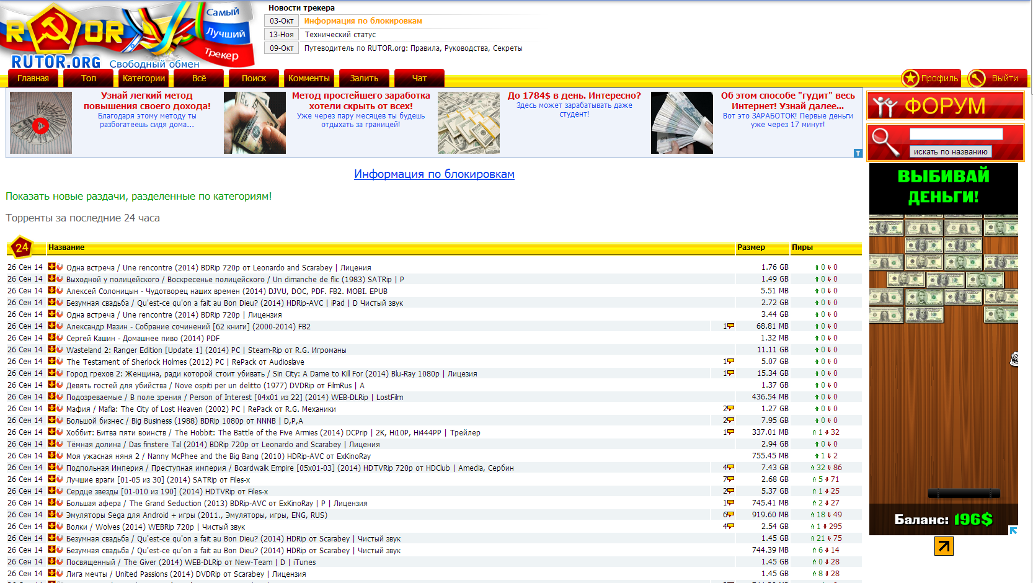
Task: Click 'Торренты за последние 24 часа' heading
Action: [x=83, y=218]
